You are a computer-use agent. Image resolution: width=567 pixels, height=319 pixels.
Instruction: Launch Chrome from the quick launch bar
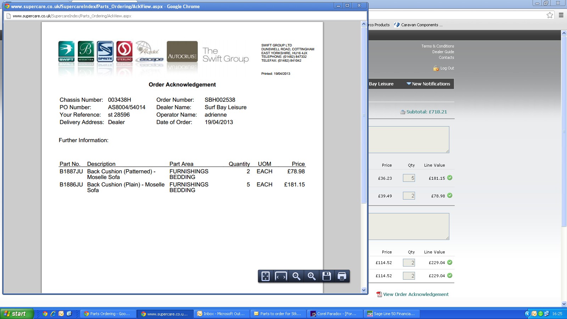[45, 314]
